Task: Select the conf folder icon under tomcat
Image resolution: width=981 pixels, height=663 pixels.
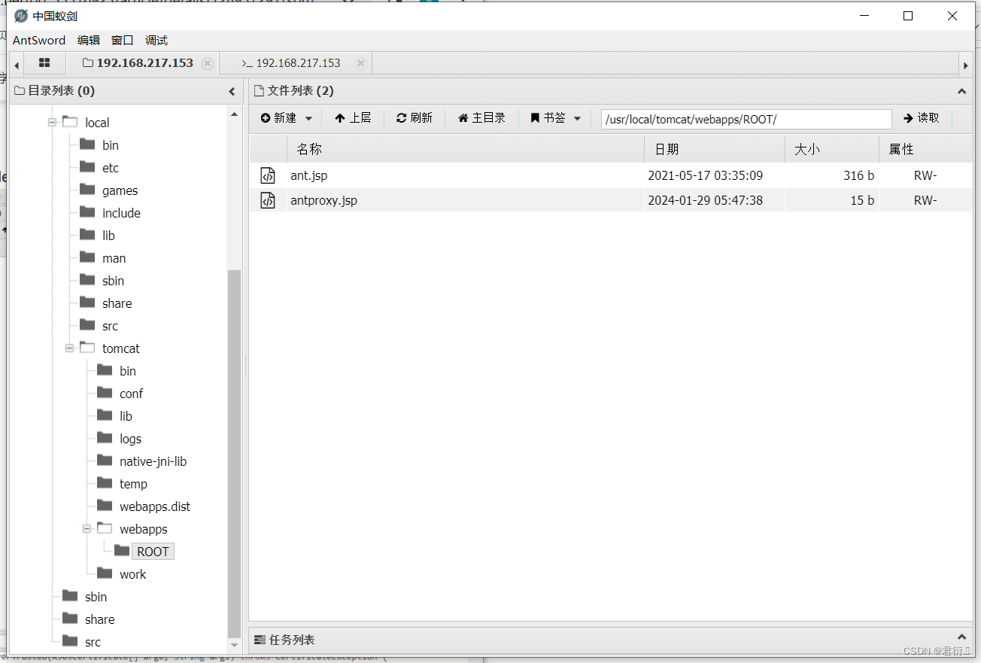Action: tap(105, 393)
